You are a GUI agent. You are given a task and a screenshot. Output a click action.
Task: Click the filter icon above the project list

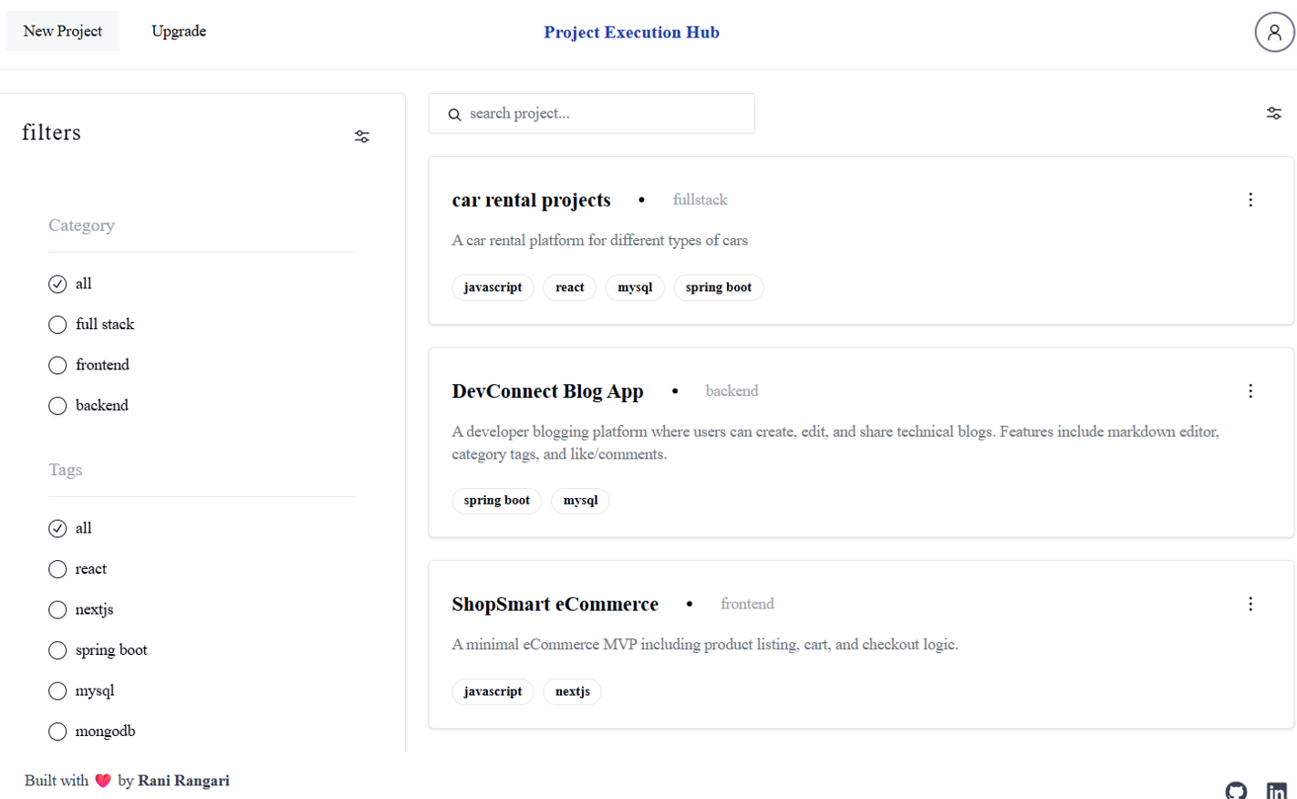[x=1274, y=112]
